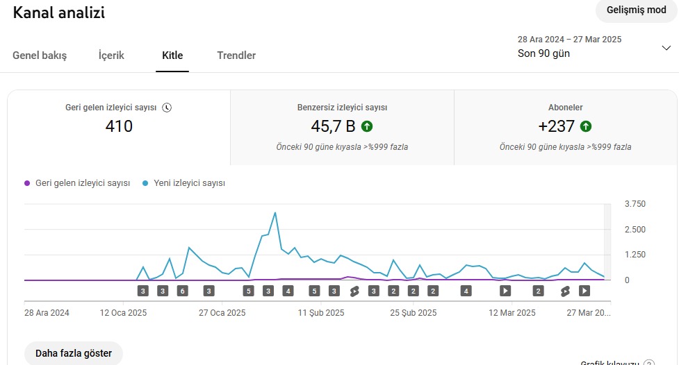Viewport: 679px width, 365px height.
Task: Toggle purple Geri gelen izleyici legend dot
Action: coord(27,183)
